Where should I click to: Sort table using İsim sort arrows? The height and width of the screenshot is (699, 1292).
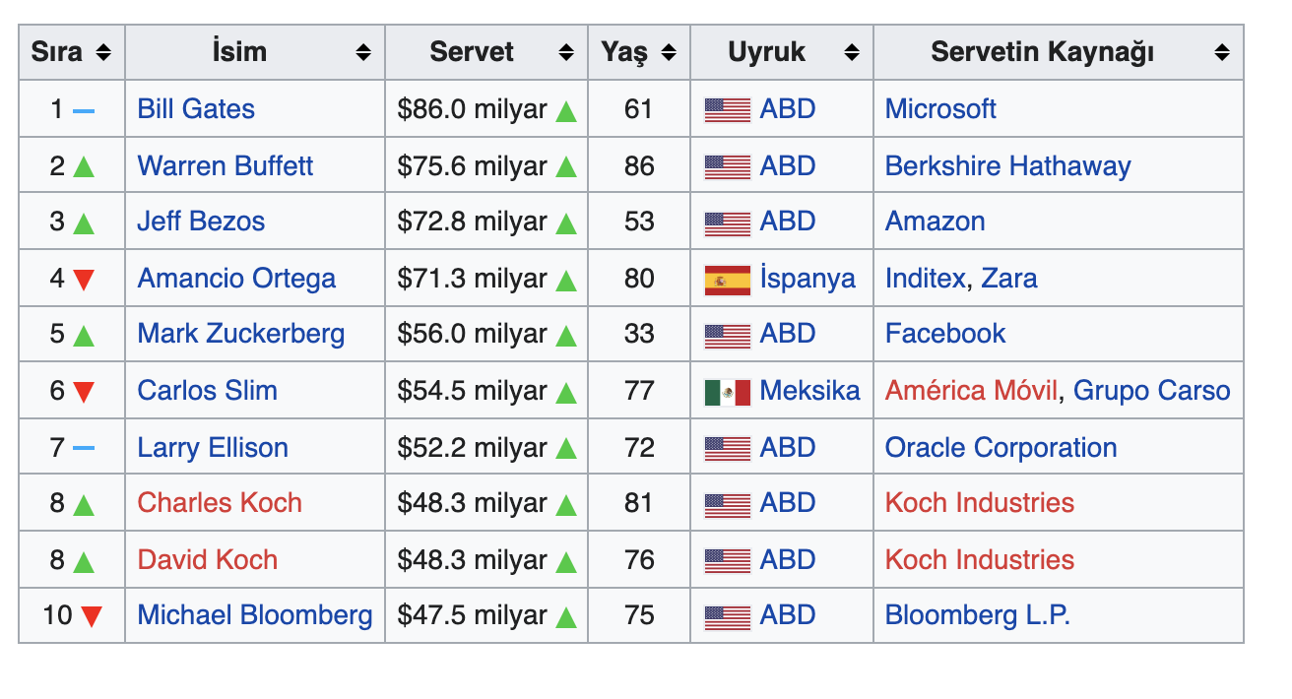[x=363, y=53]
